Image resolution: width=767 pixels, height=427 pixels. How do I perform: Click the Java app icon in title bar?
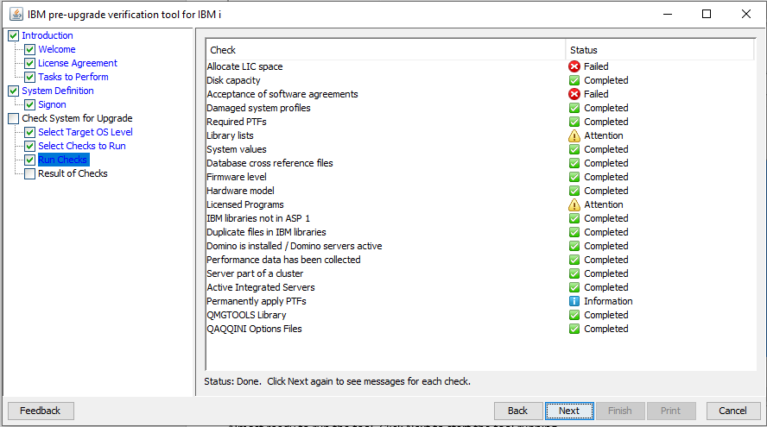tap(16, 14)
